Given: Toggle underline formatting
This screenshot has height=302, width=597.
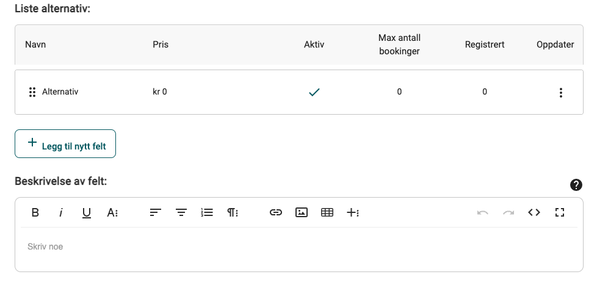Looking at the screenshot, I should (87, 212).
